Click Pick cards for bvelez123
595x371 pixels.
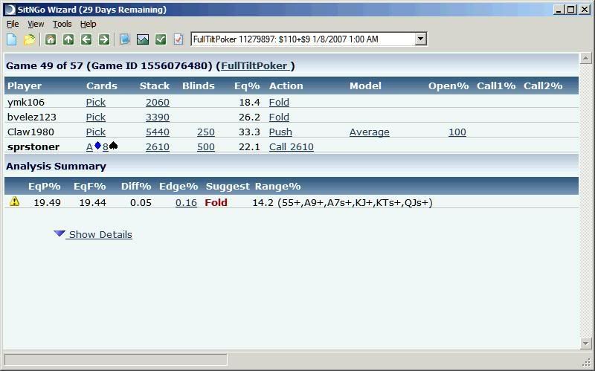point(96,117)
